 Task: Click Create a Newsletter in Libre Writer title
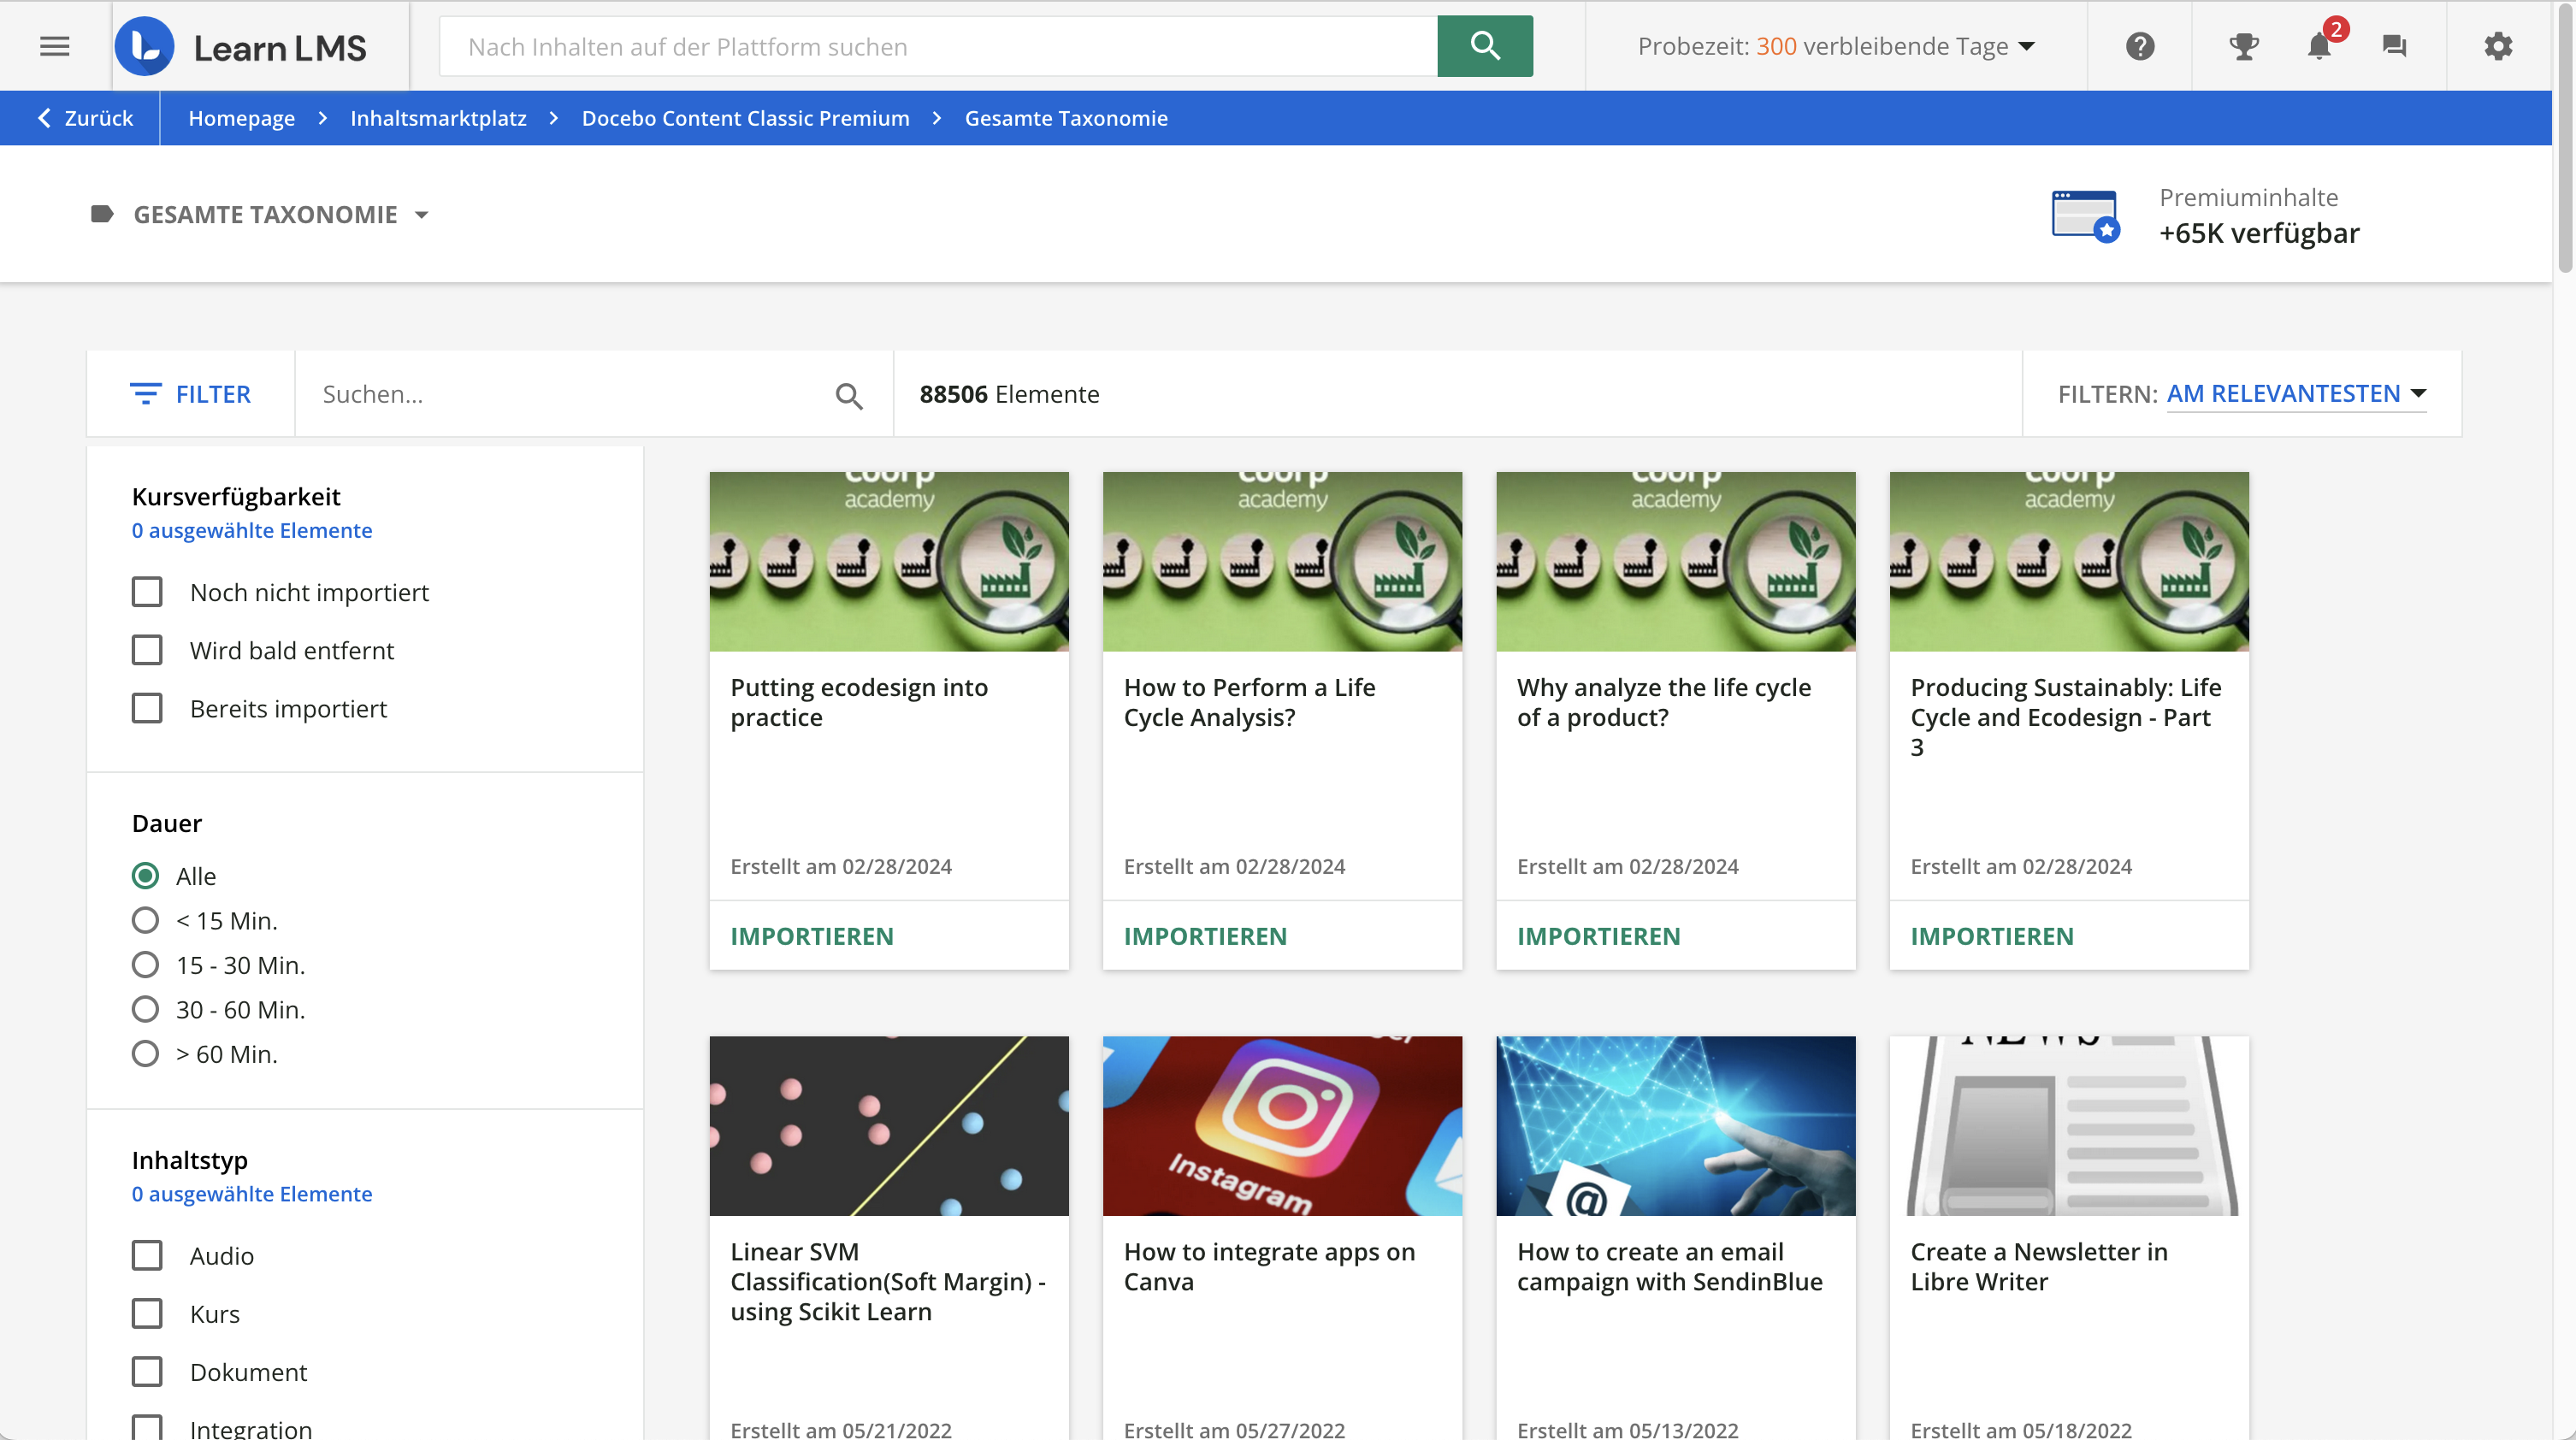coord(2039,1267)
